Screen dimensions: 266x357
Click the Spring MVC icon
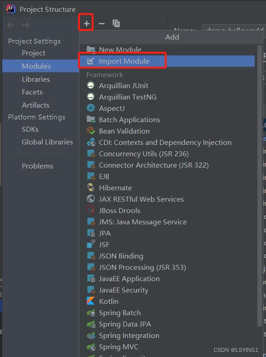click(x=91, y=347)
